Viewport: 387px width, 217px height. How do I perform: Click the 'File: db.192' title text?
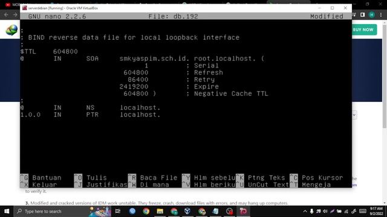point(173,16)
